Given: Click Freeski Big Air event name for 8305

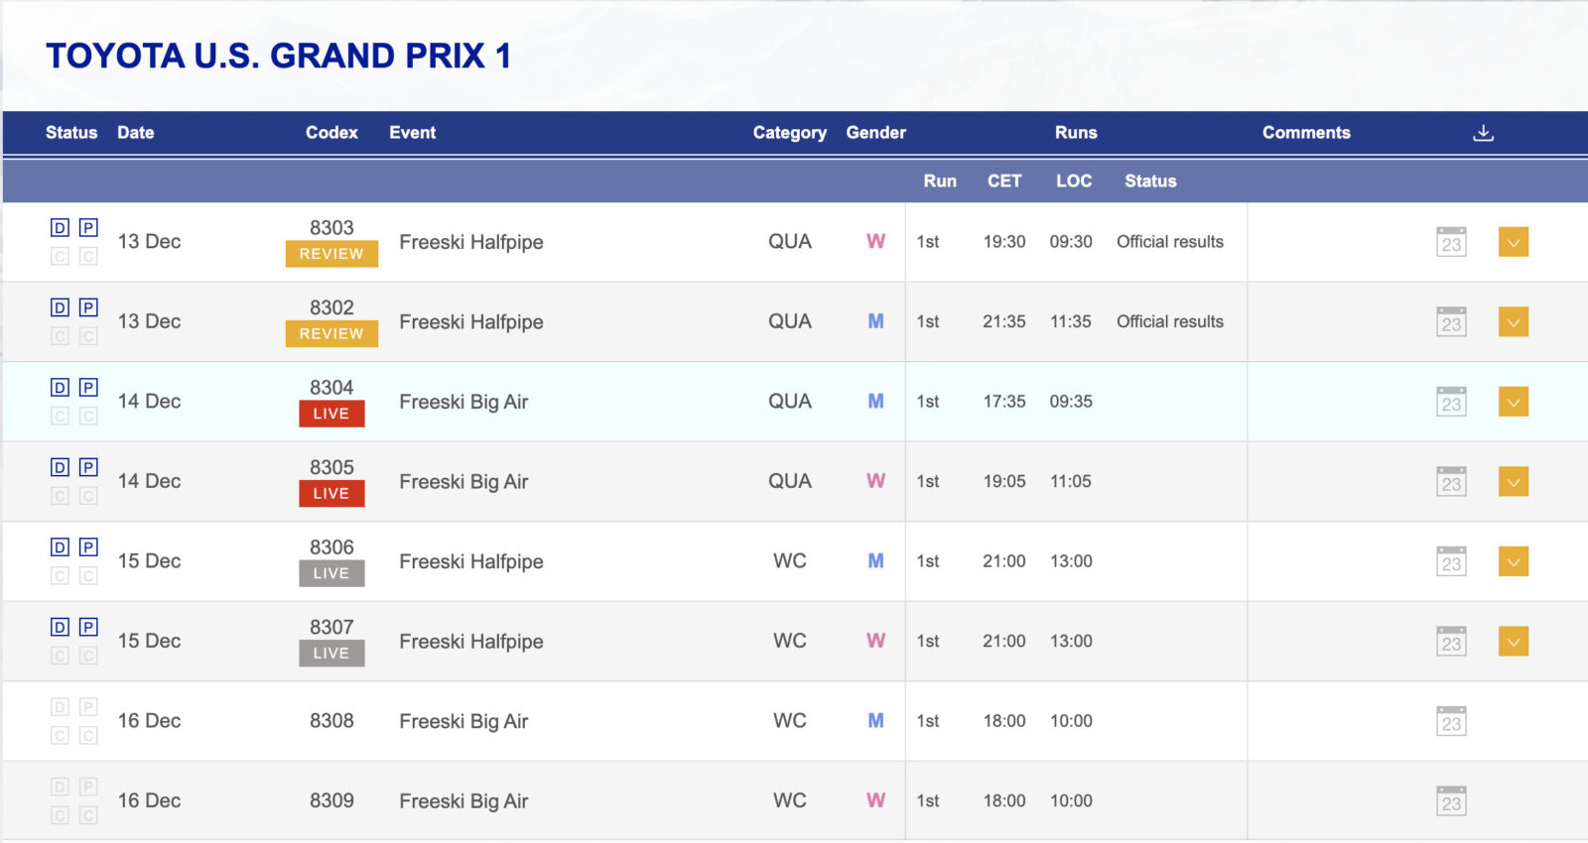Looking at the screenshot, I should point(463,482).
